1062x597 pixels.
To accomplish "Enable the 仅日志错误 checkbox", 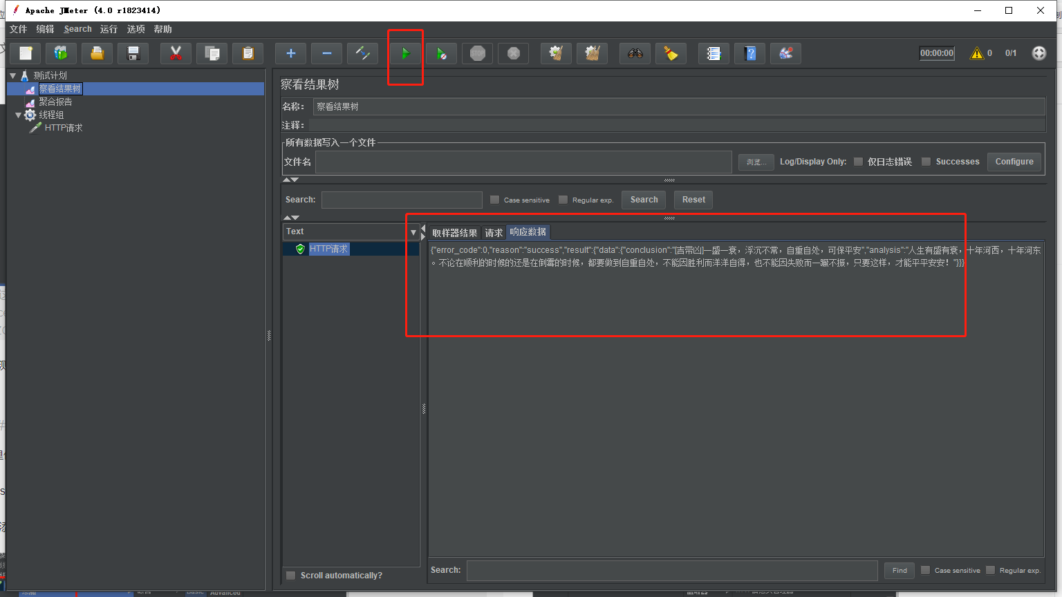I will click(858, 162).
